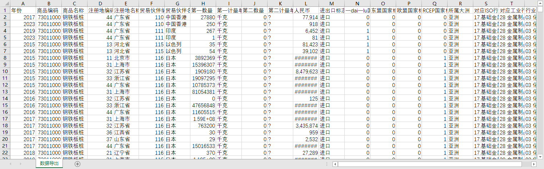Viewport: 544px width, 169px height.
Task: Select the cell containing 77,914
Action: [x=306, y=17]
